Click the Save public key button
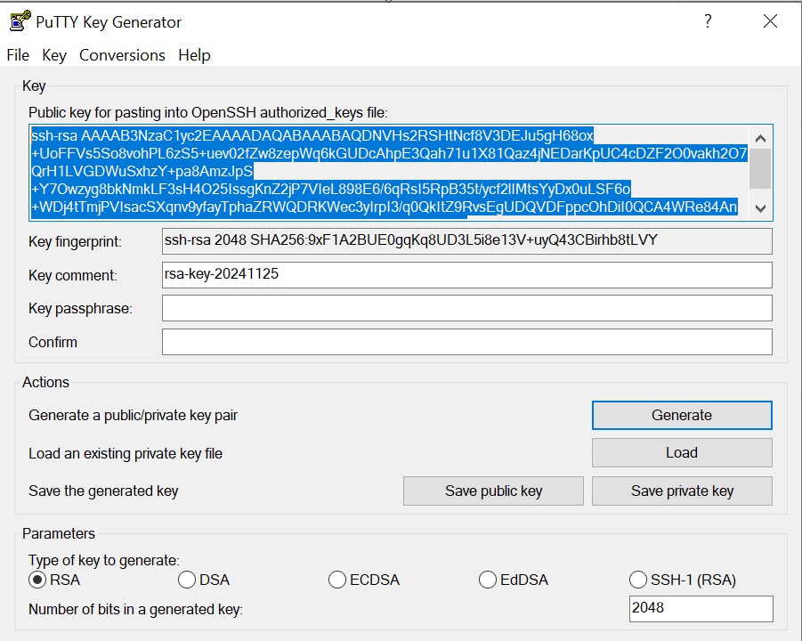This screenshot has width=802, height=641. click(x=493, y=491)
